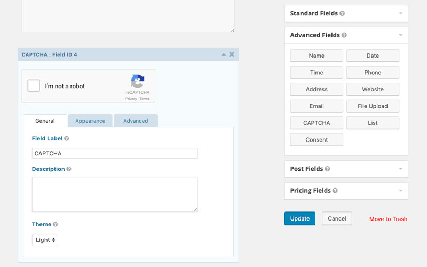Click the Standard Fields help icon

coord(342,13)
